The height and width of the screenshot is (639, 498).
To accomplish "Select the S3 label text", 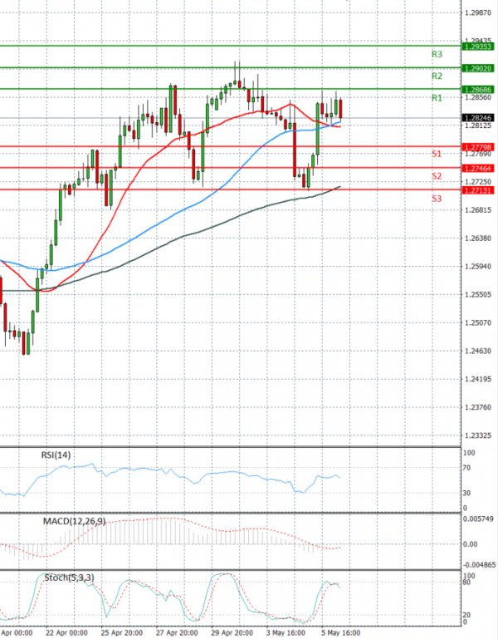I will 437,199.
